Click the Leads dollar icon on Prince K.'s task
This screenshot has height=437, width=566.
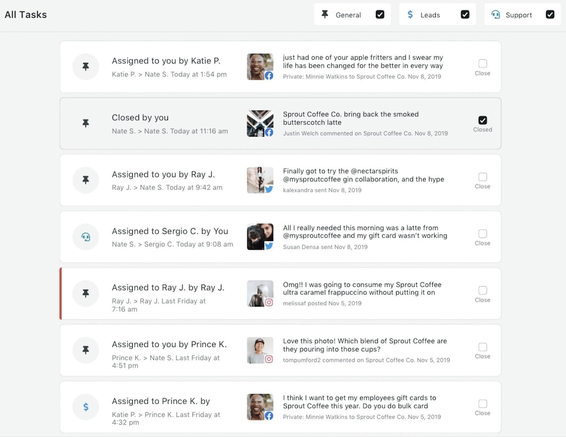86,407
